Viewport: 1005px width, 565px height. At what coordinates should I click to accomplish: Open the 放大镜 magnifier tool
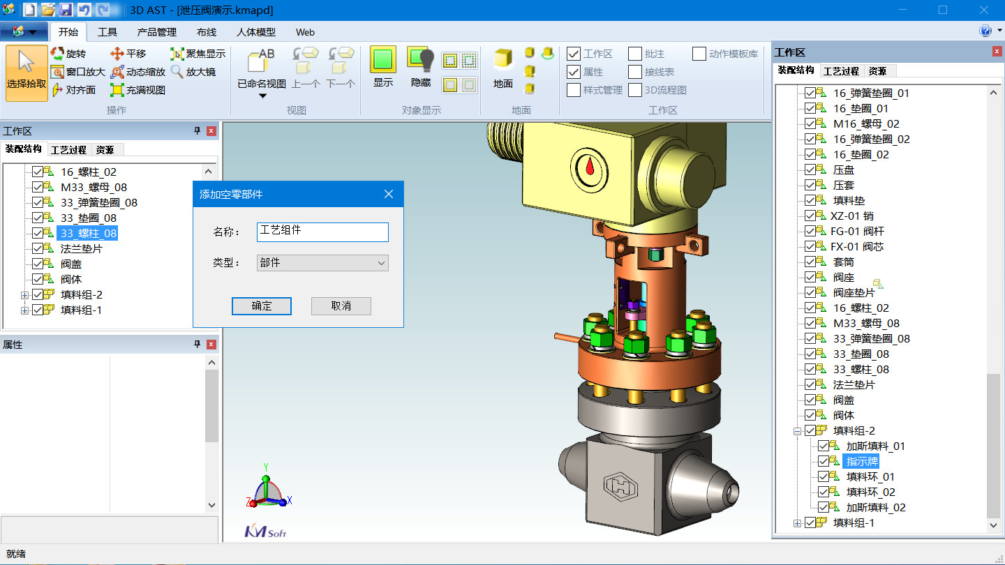(x=177, y=72)
